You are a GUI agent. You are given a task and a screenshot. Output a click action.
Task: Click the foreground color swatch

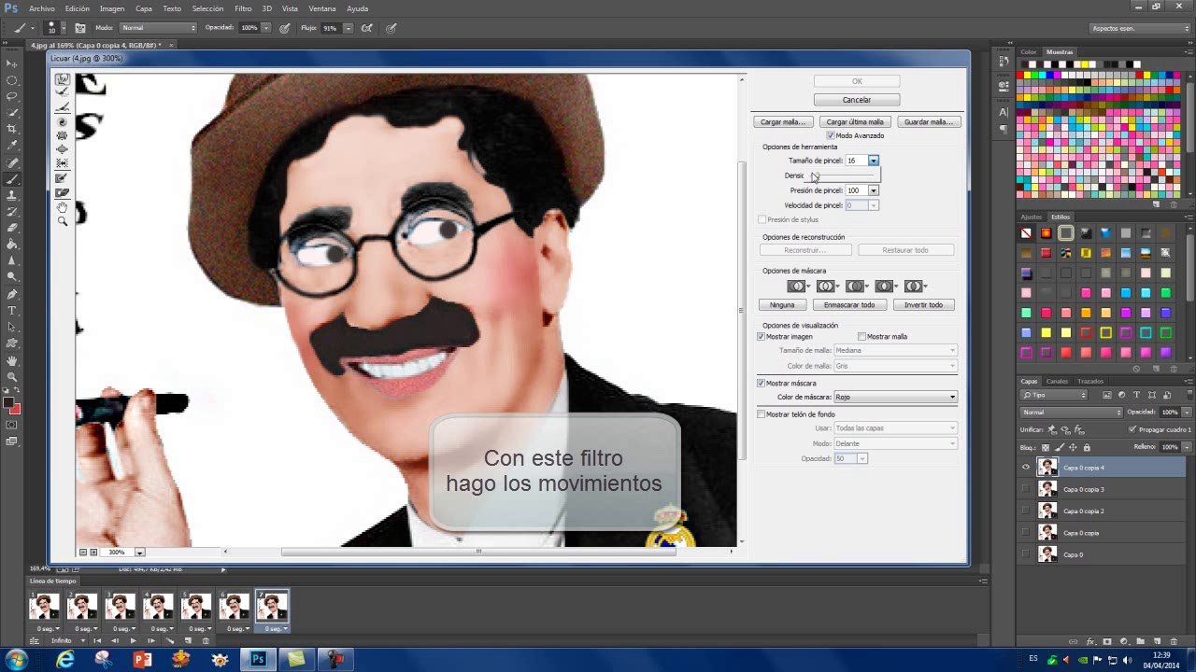point(7,402)
